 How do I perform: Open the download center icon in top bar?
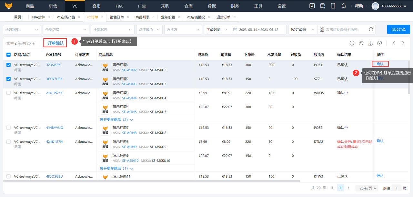312,6
